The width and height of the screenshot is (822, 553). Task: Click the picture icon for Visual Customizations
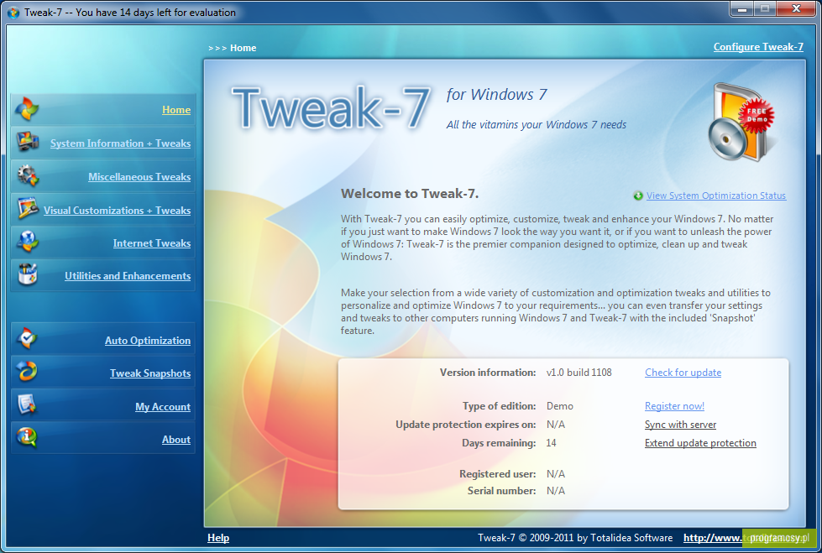point(28,208)
